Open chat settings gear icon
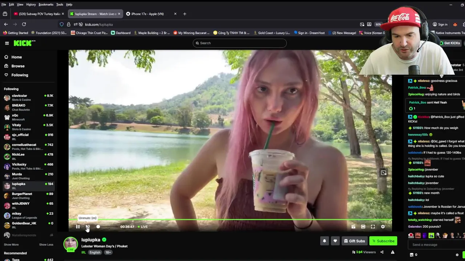 [x=457, y=255]
